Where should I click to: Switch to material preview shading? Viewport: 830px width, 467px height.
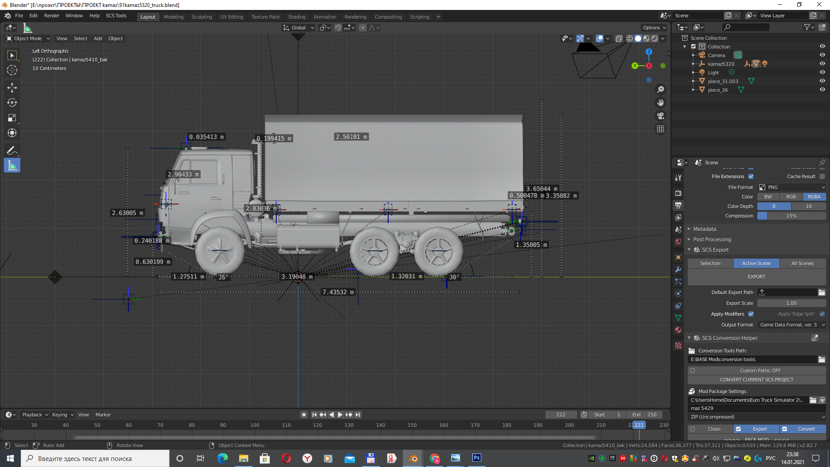tap(646, 38)
